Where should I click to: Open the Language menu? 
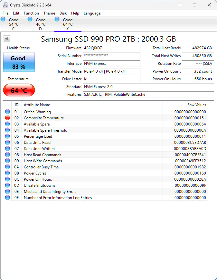[x=92, y=13]
